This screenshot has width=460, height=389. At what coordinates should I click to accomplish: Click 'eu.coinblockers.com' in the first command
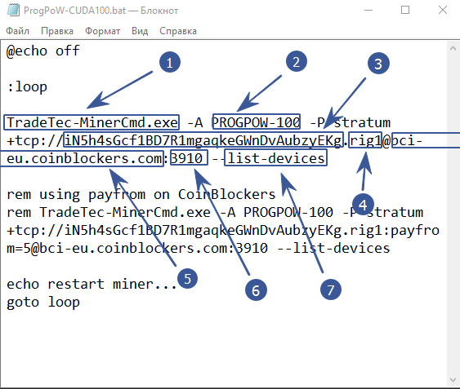click(x=84, y=158)
